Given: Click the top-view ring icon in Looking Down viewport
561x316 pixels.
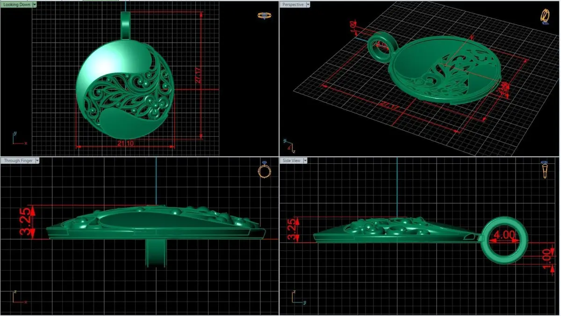Looking at the screenshot, I should [265, 15].
